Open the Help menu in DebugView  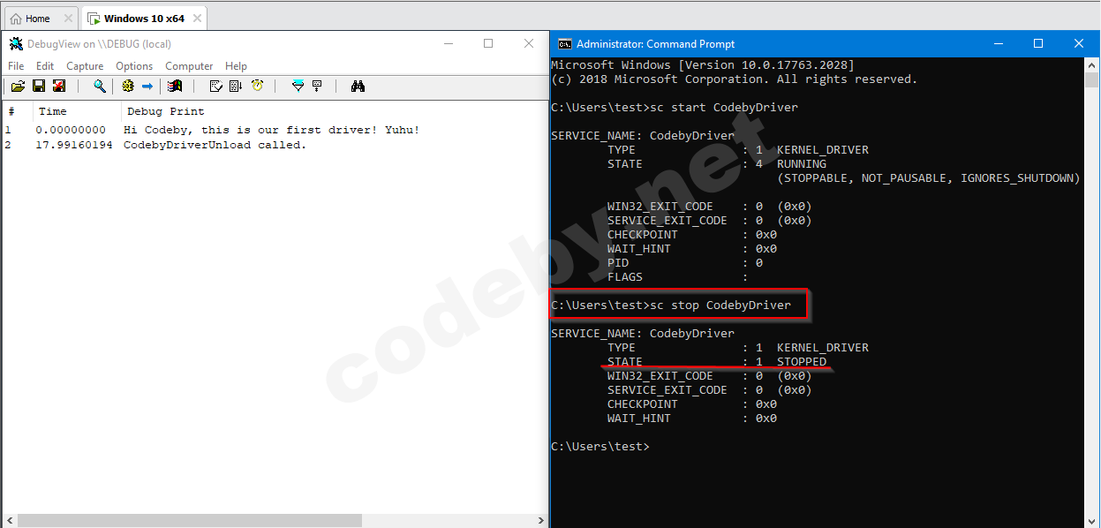pos(236,66)
